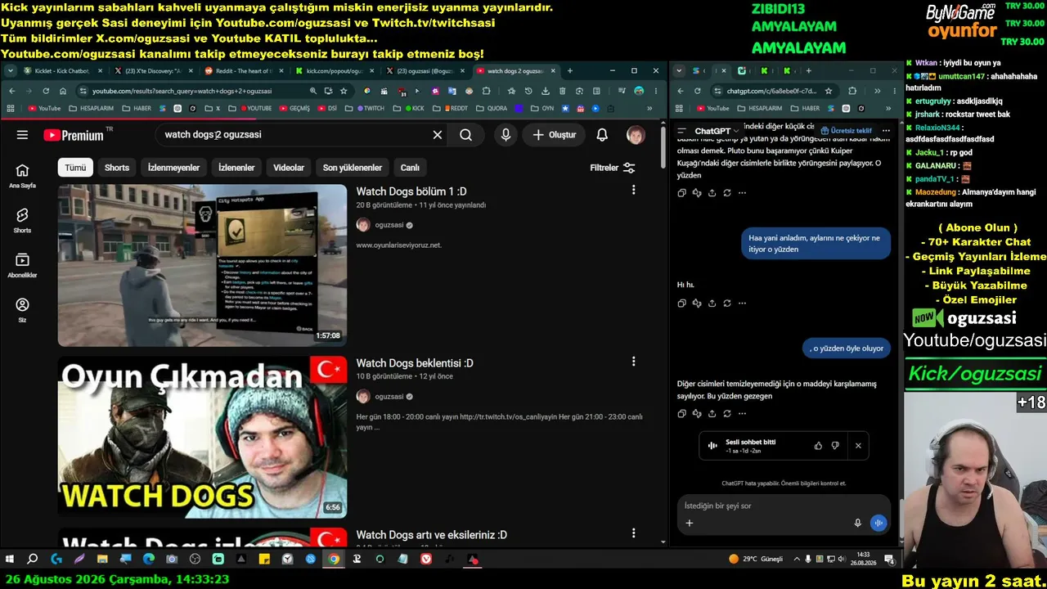Play the Watch Dogs bölüm 1 thumbnail
Viewport: 1047px width, 589px height.
pyautogui.click(x=202, y=265)
